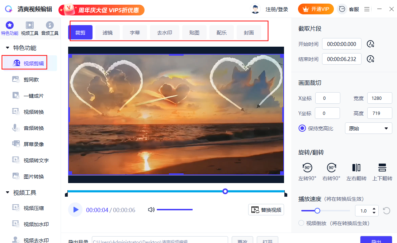Open the 原始 aspect ratio dropdown
The image size is (397, 243).
368,128
